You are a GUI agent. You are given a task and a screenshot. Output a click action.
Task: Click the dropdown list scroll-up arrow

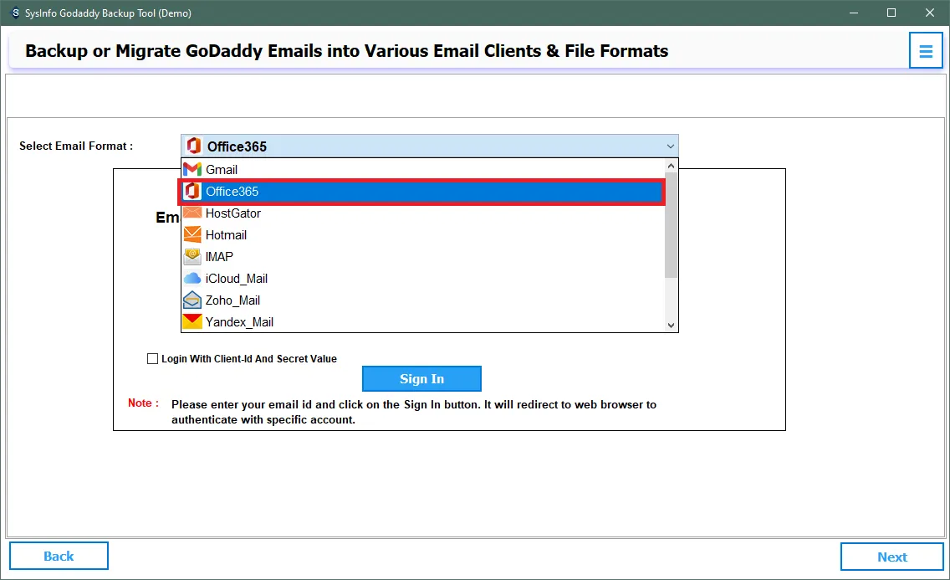[x=671, y=166]
